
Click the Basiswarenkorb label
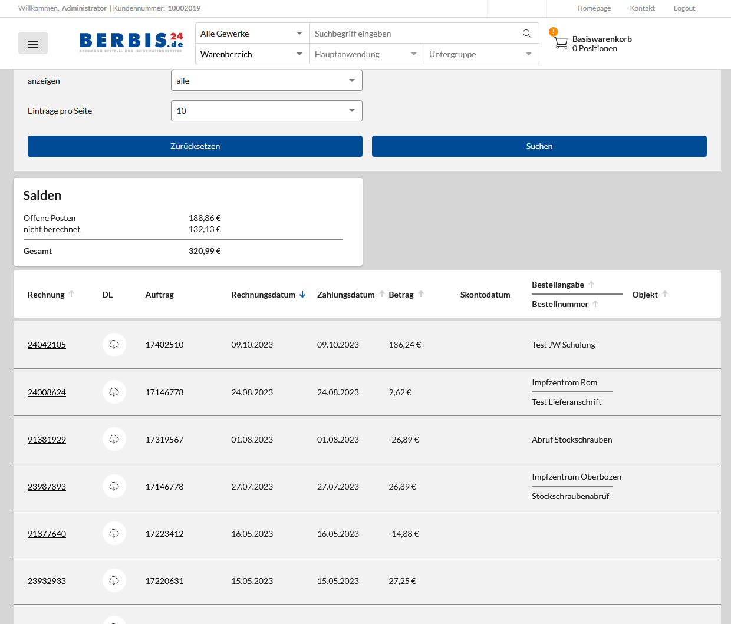pos(602,39)
